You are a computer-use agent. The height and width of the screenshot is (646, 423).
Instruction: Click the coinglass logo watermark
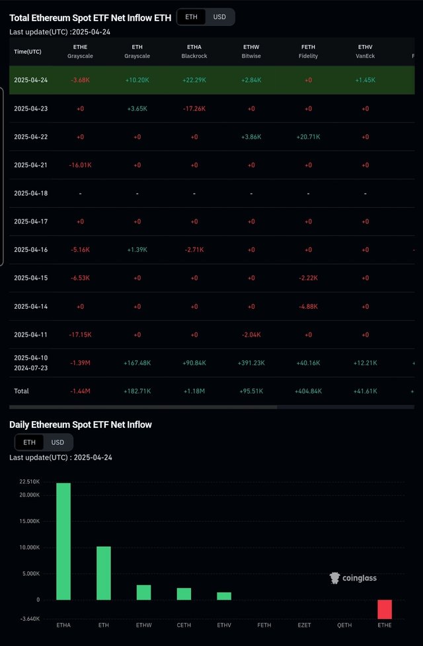pos(353,578)
